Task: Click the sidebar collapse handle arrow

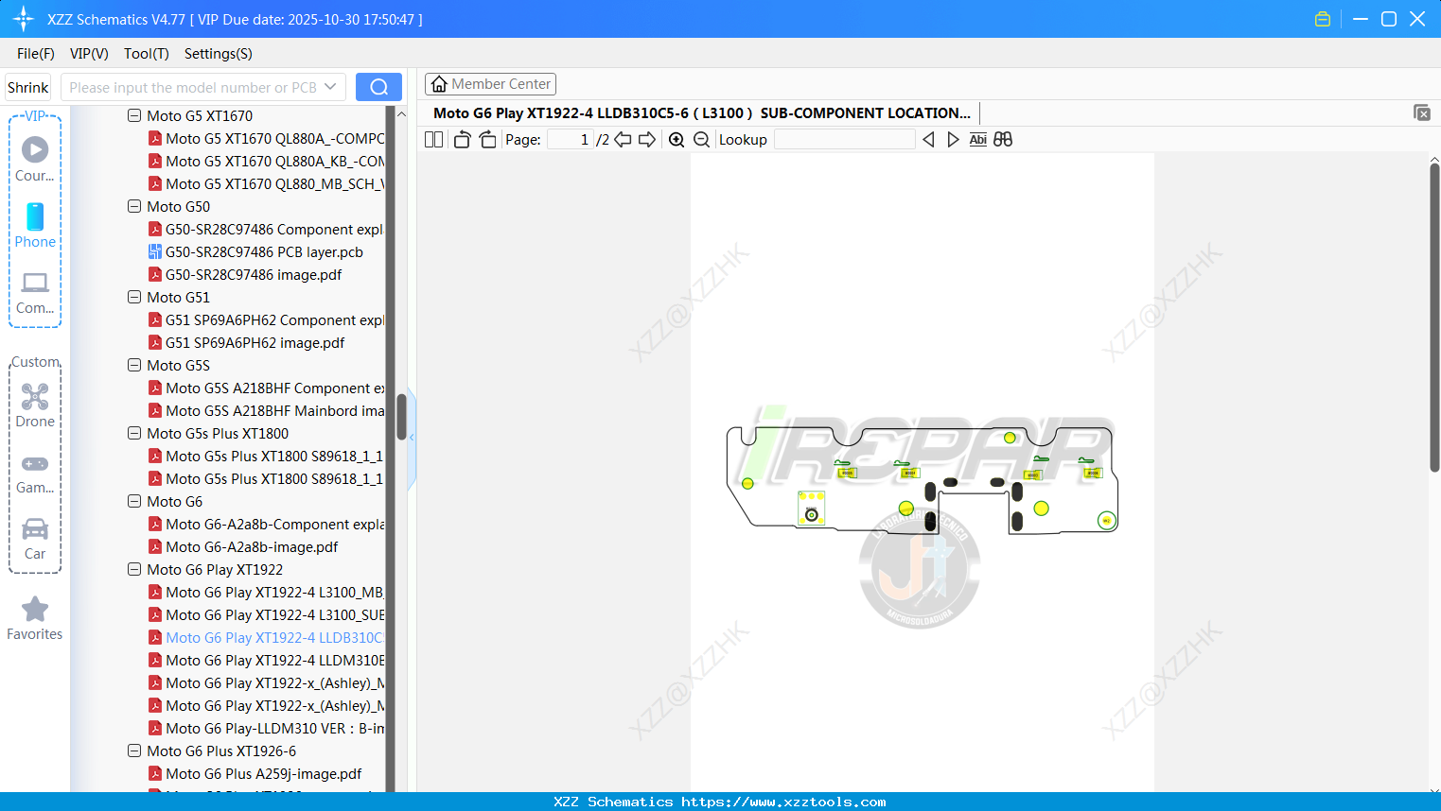Action: [412, 437]
